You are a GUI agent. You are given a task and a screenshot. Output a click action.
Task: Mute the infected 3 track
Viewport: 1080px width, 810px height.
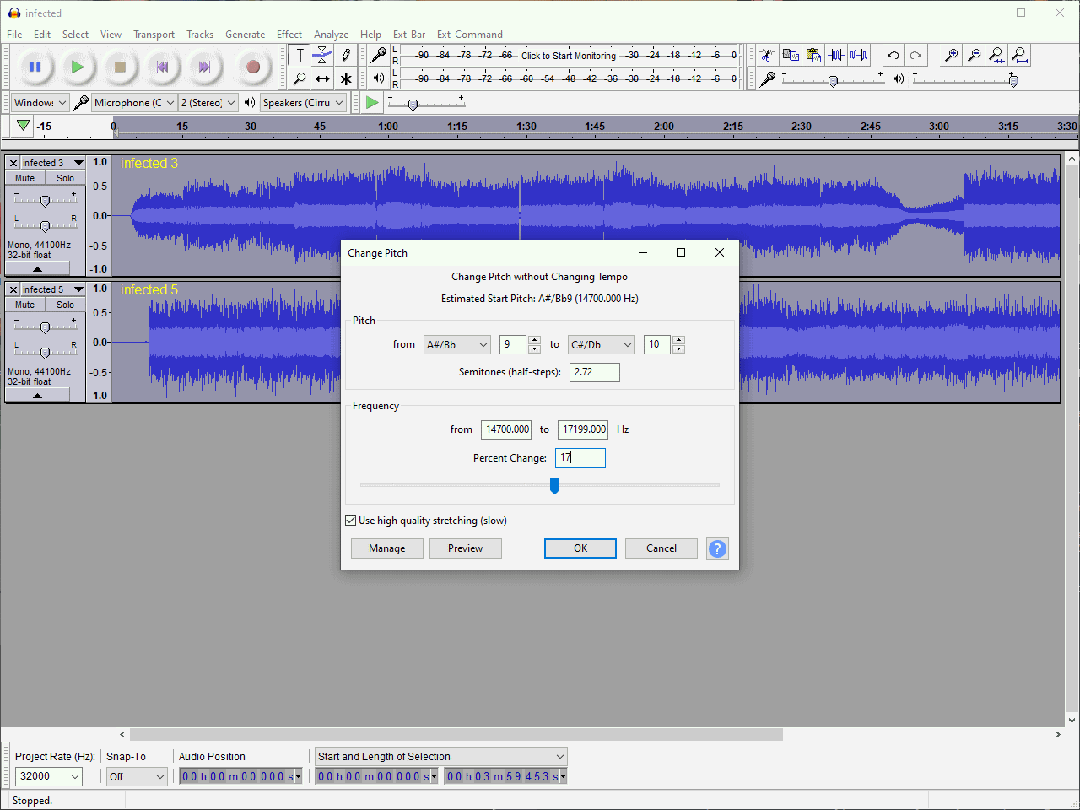pyautogui.click(x=25, y=178)
